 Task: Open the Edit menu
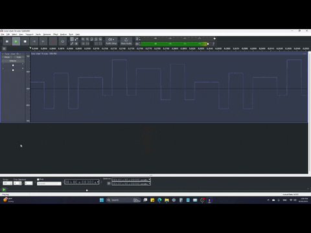(x=8, y=34)
